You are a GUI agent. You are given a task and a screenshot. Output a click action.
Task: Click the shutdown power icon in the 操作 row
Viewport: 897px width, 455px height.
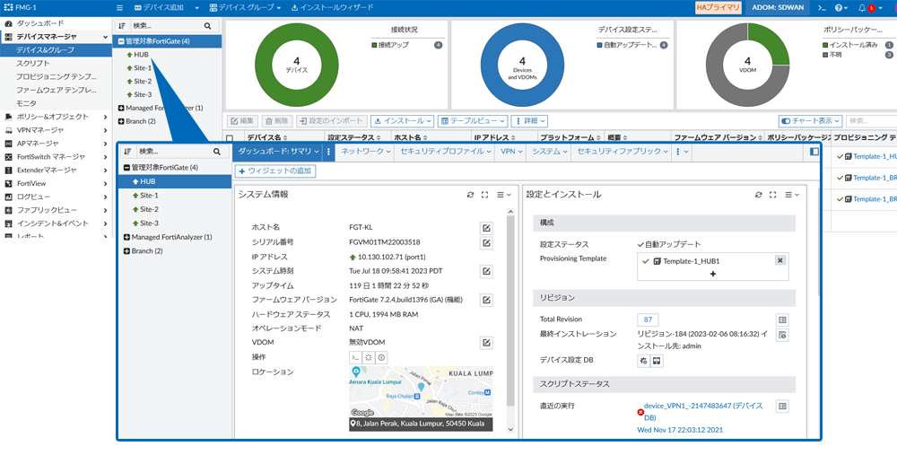[380, 356]
